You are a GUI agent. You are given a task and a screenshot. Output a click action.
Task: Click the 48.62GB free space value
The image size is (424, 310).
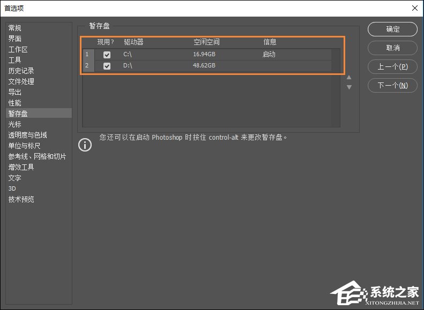tap(204, 65)
